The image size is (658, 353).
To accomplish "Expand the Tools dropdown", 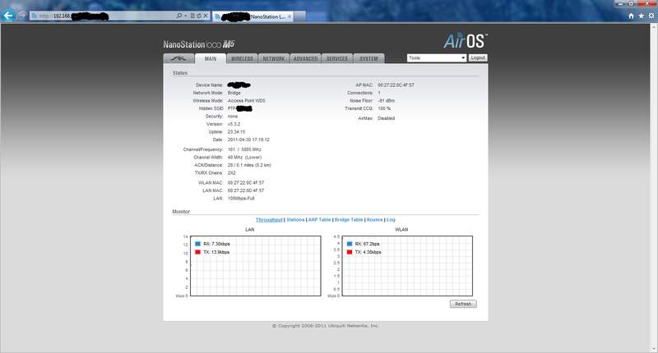I will click(437, 57).
